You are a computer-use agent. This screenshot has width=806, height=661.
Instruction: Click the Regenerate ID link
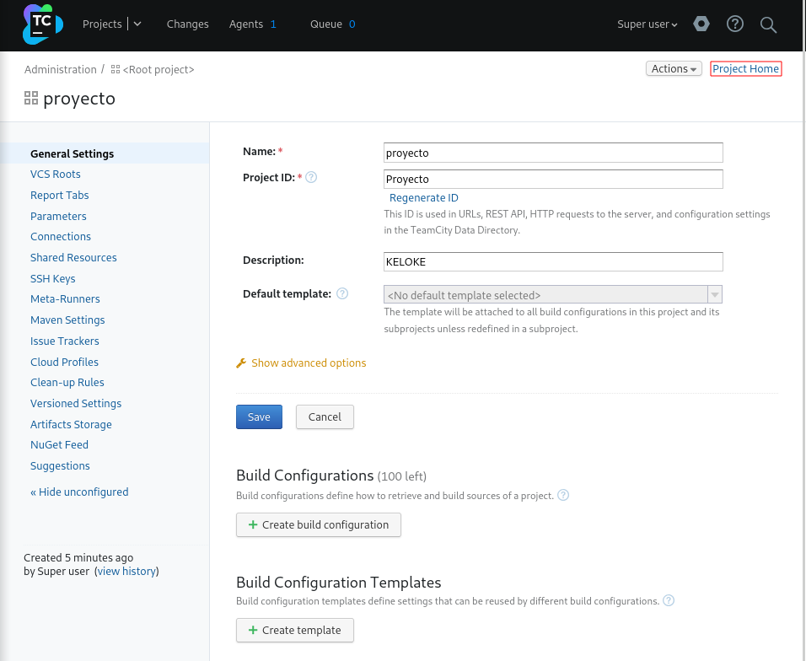click(423, 198)
